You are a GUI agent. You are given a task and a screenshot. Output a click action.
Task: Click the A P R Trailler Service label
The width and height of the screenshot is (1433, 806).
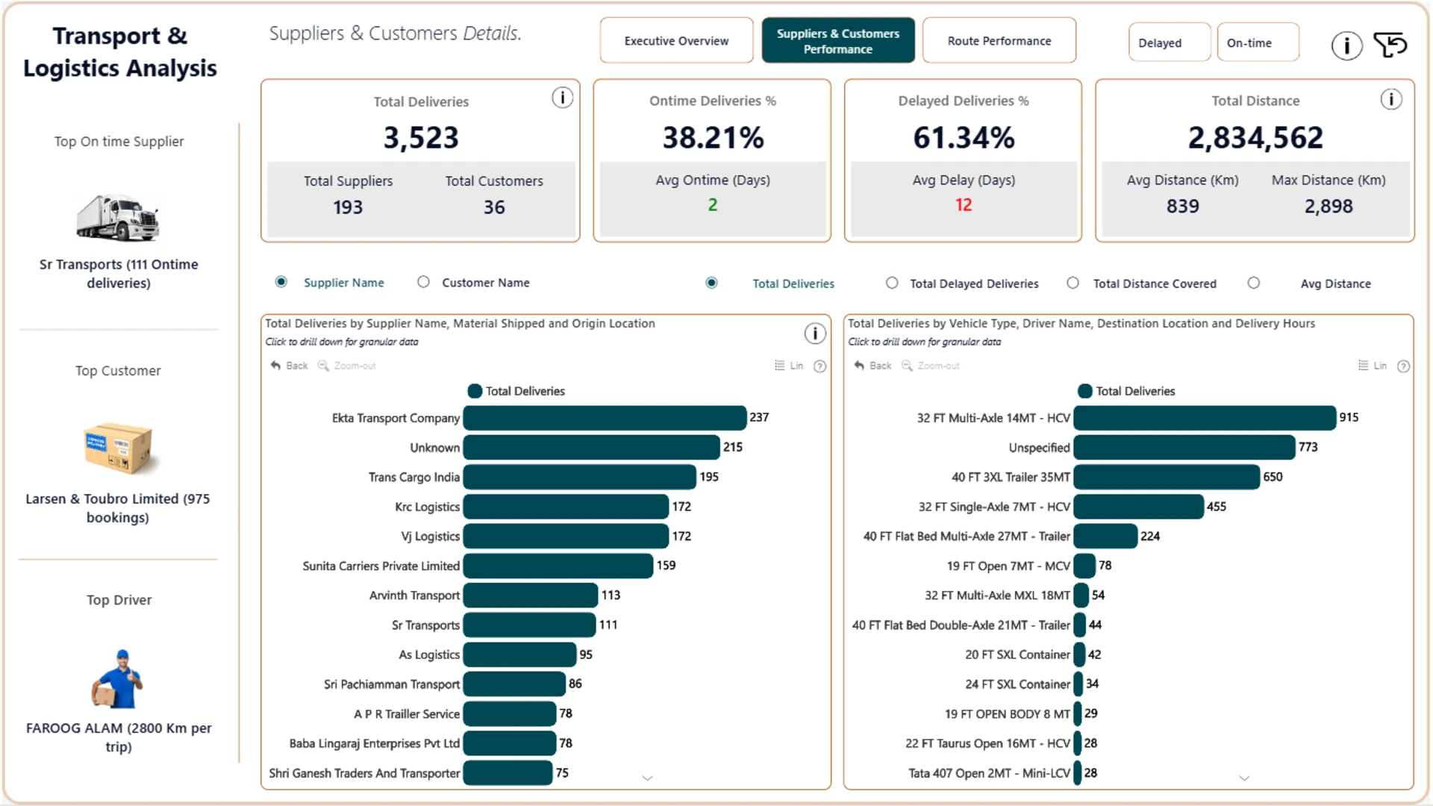pyautogui.click(x=407, y=714)
